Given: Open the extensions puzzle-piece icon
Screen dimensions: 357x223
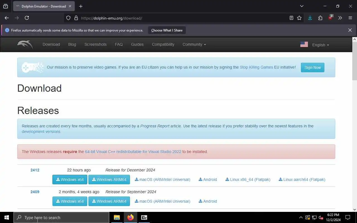Looking at the screenshot, I should coord(320,18).
